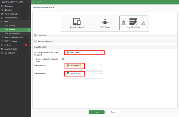Click the System notification badge
The height and width of the screenshot is (117, 179).
pos(26,45)
